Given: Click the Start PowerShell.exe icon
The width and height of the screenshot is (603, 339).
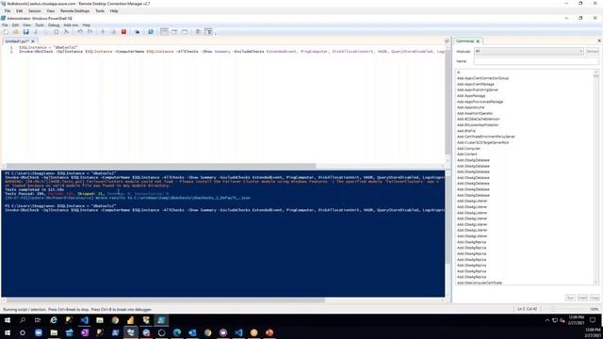Looking at the screenshot, I should [x=151, y=32].
